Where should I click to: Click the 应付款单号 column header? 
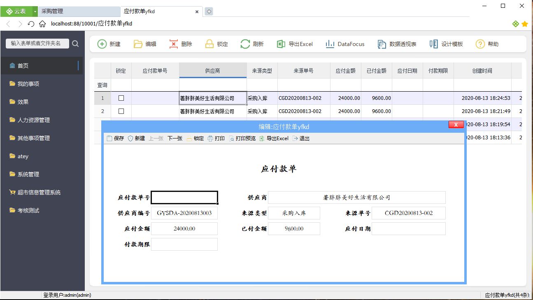tap(155, 71)
